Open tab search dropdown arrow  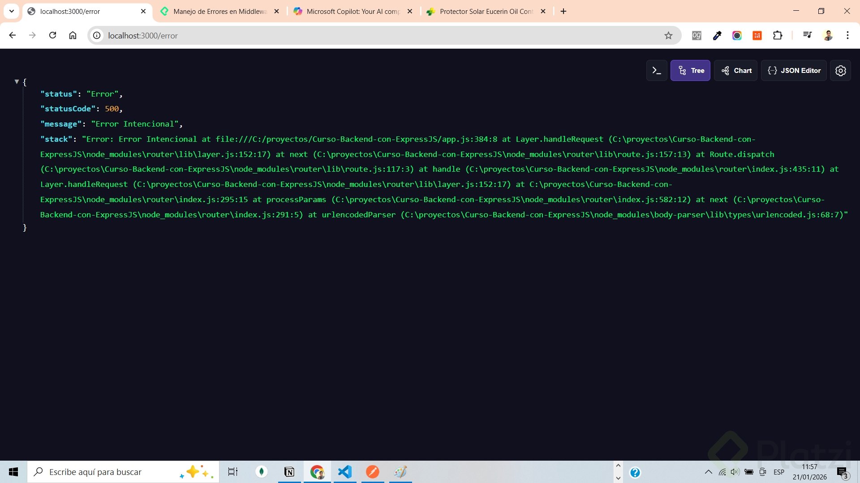(x=12, y=11)
